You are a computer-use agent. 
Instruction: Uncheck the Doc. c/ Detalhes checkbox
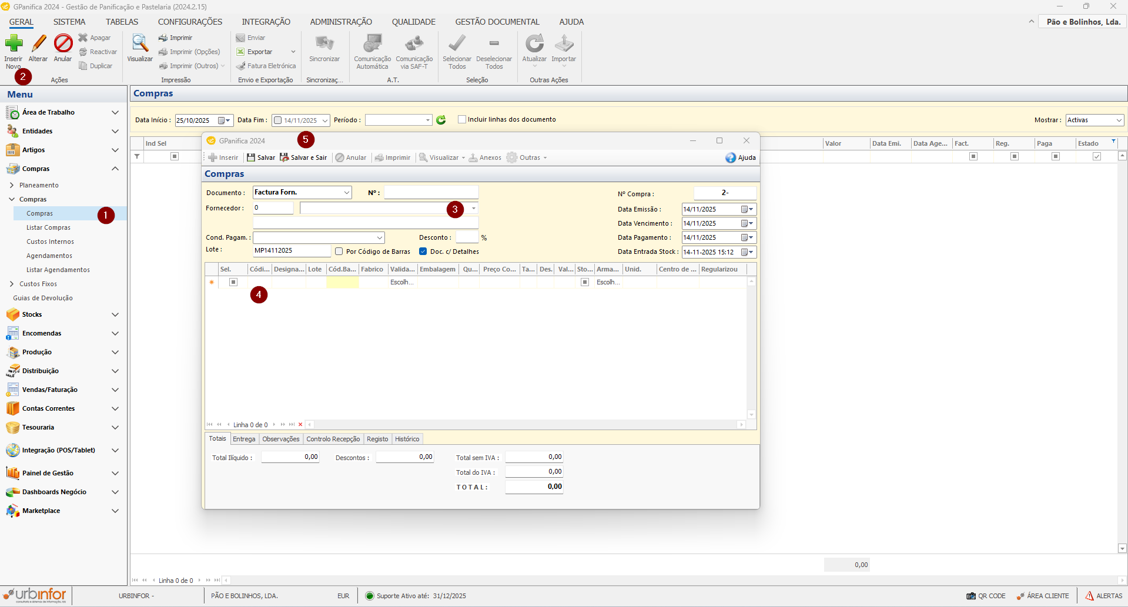(423, 251)
